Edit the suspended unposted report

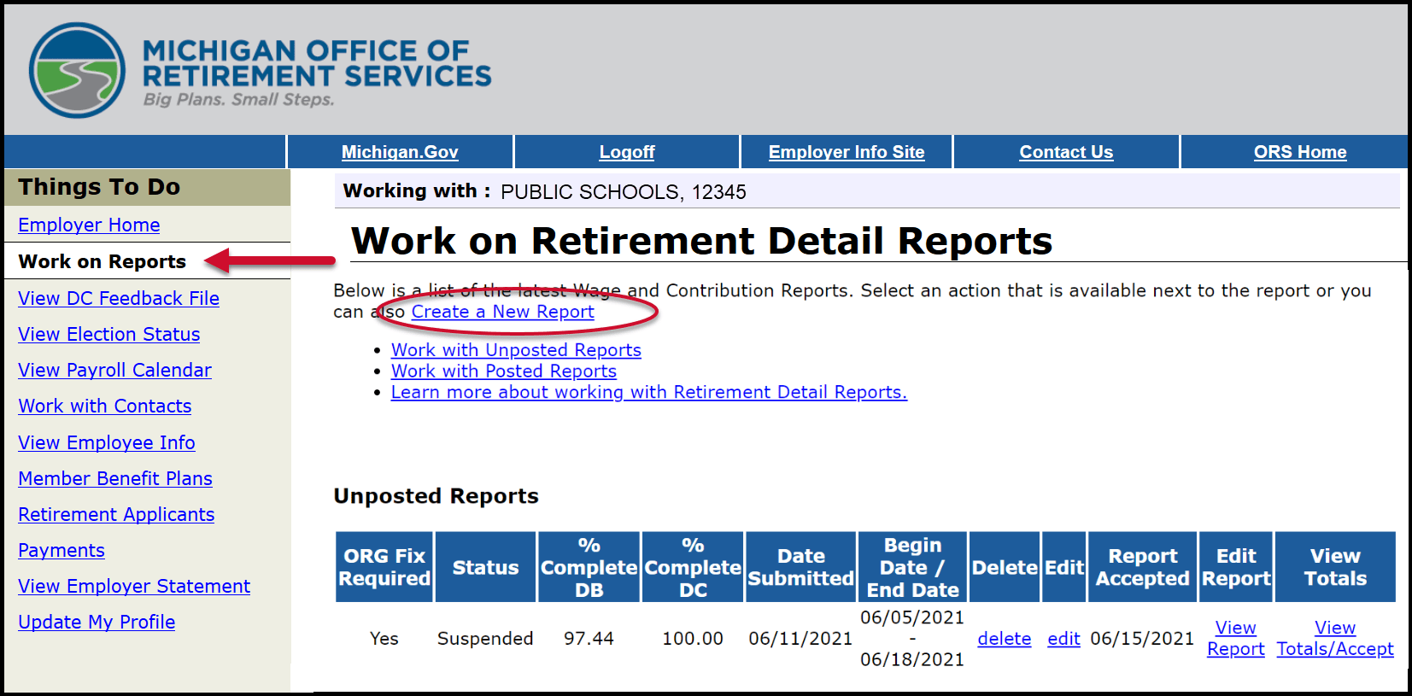[1063, 639]
